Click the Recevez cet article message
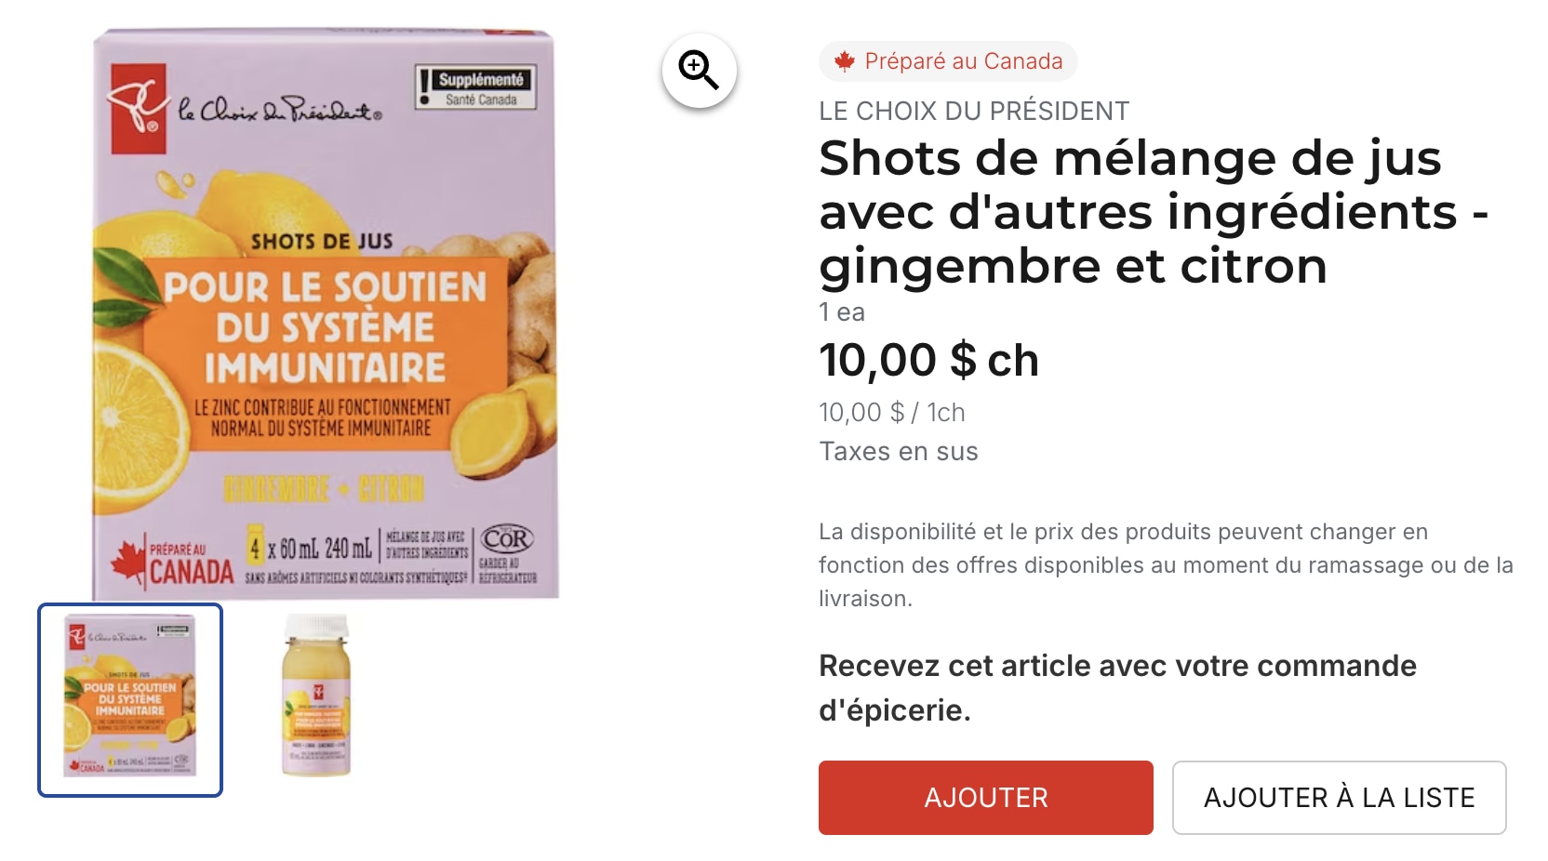This screenshot has width=1548, height=861. click(x=1117, y=688)
